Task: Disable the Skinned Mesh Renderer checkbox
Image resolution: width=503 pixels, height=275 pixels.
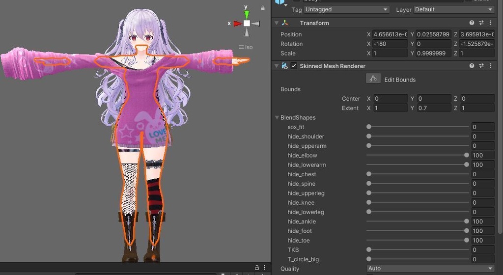Action: tap(294, 66)
